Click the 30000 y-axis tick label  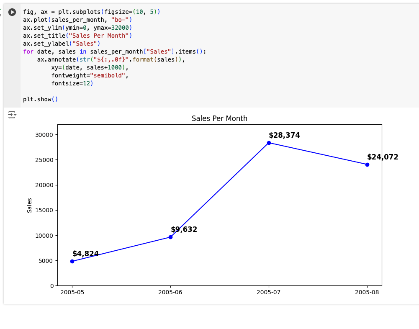(x=44, y=135)
